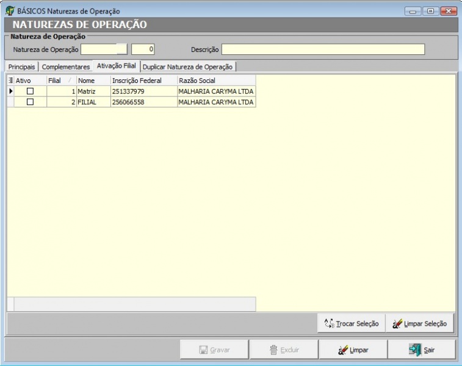Enable Ativo checkbox for Matriz row
The height and width of the screenshot is (366, 462).
pyautogui.click(x=30, y=91)
